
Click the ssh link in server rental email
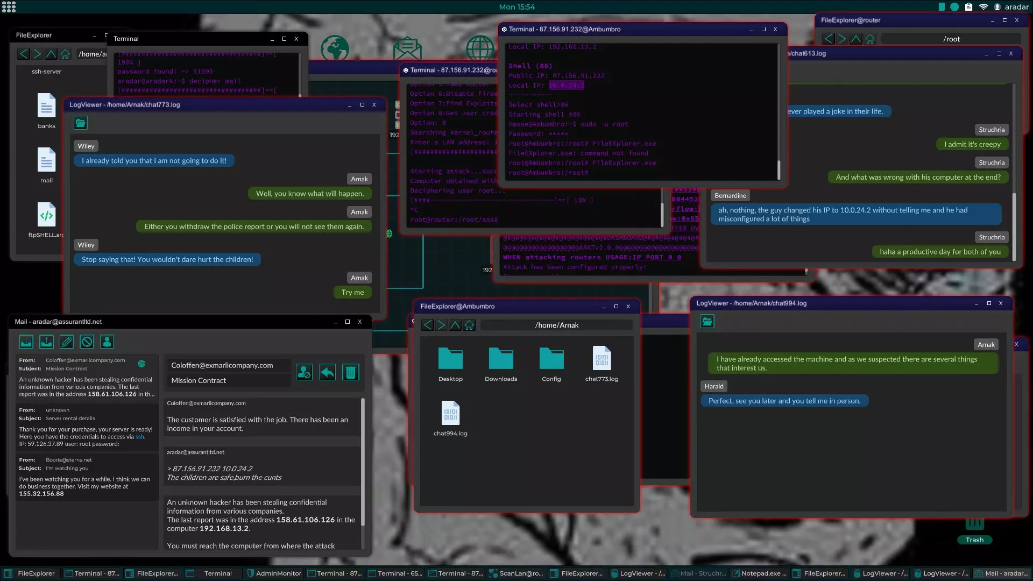click(139, 437)
